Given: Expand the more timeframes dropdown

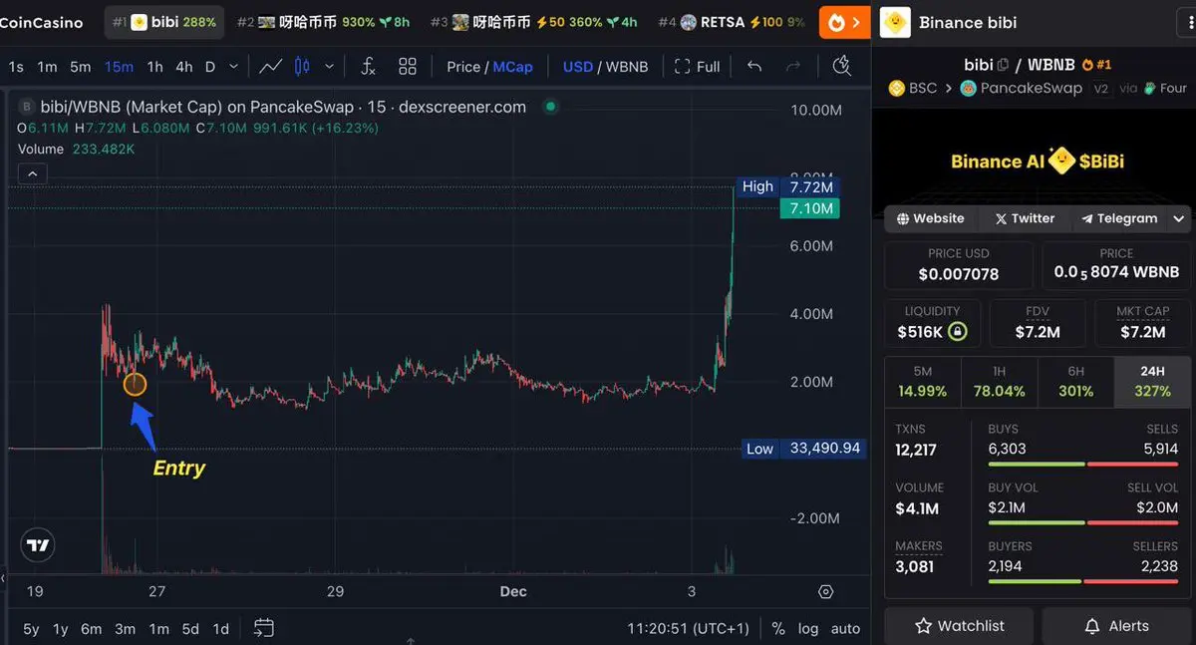Looking at the screenshot, I should (x=233, y=67).
